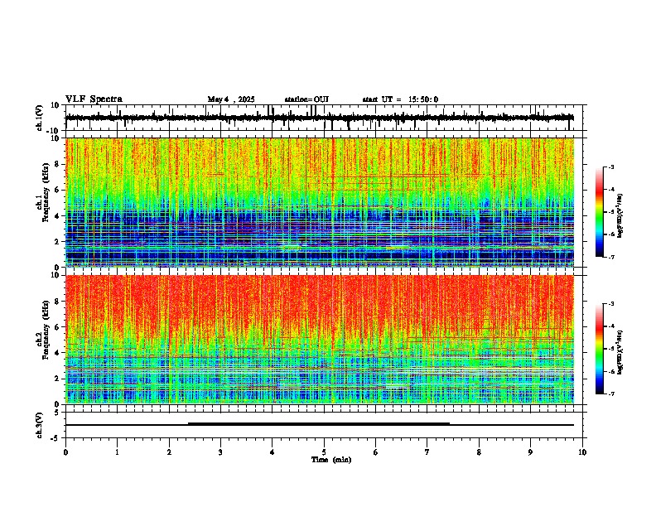Click time tick label '2' on x-axis
The width and height of the screenshot is (656, 507).
point(169,452)
